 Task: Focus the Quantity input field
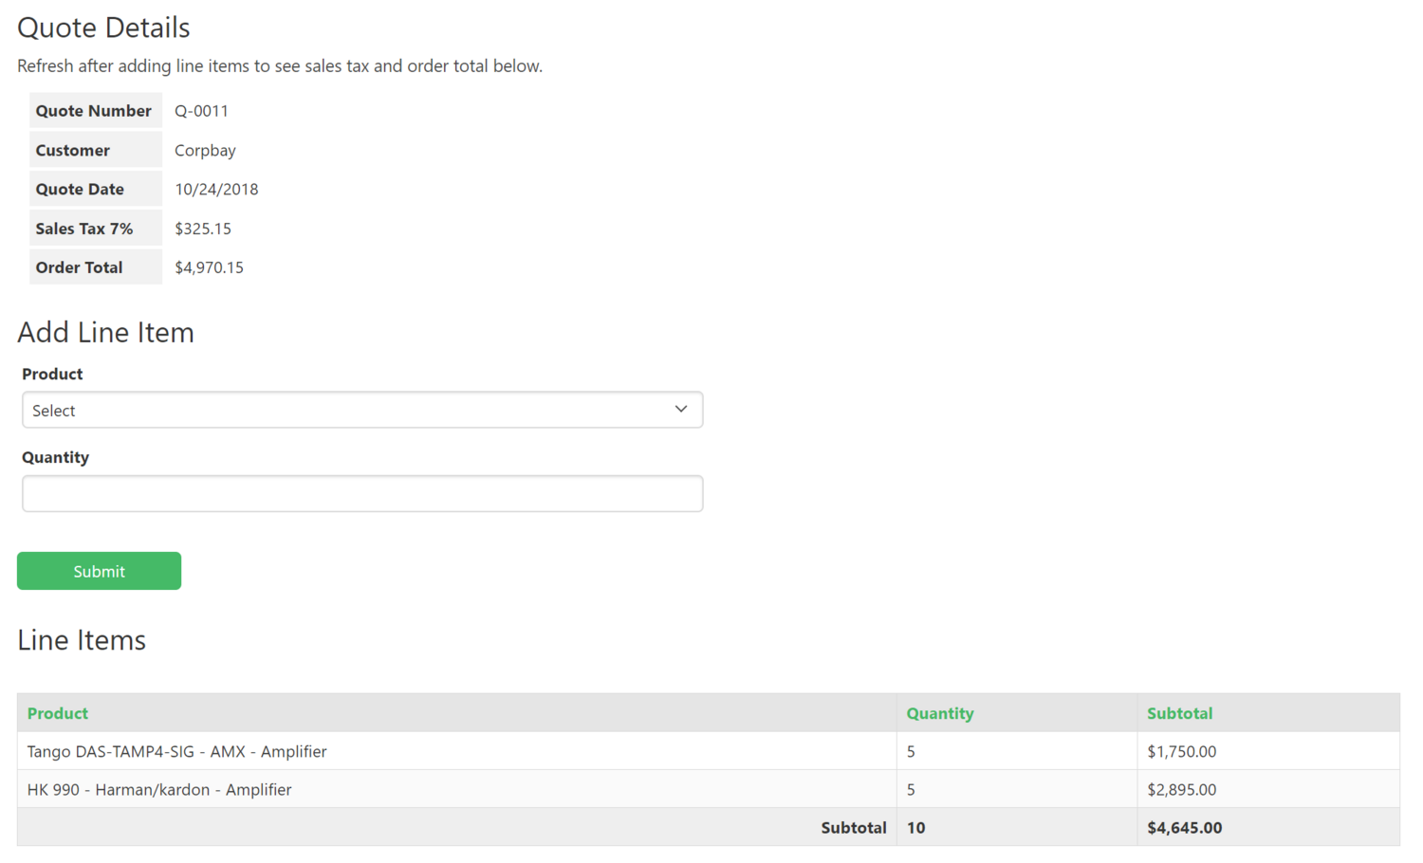tap(361, 493)
